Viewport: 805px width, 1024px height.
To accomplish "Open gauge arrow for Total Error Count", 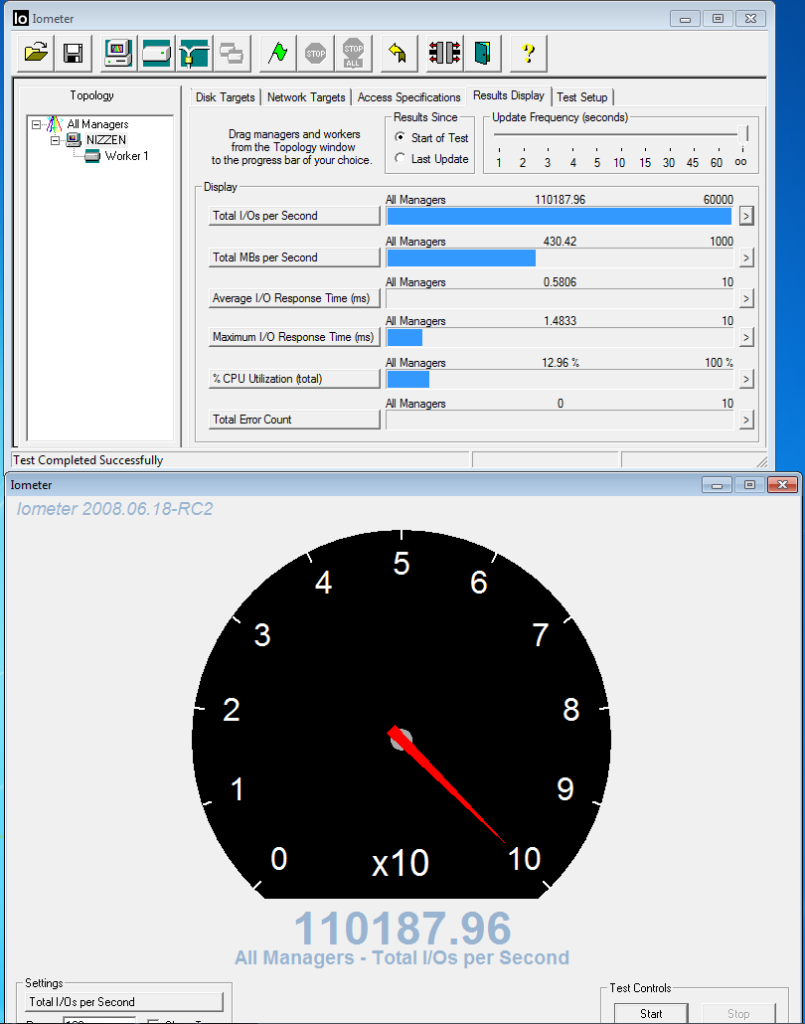I will point(746,420).
